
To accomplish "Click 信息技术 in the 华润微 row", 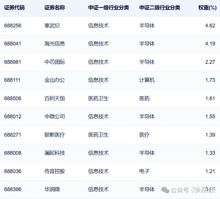I will (x=98, y=189).
